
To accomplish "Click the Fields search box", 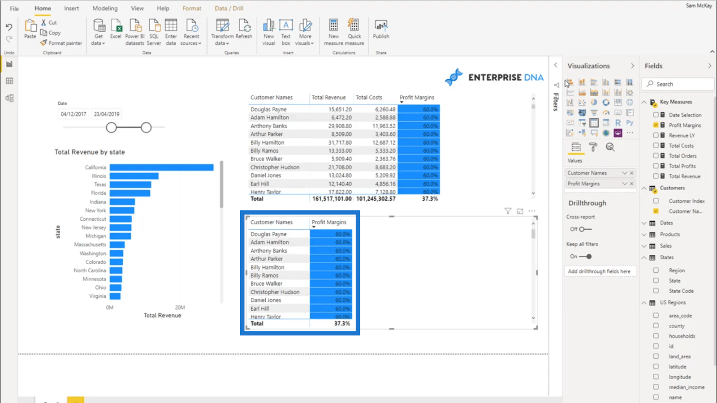I will [x=678, y=84].
